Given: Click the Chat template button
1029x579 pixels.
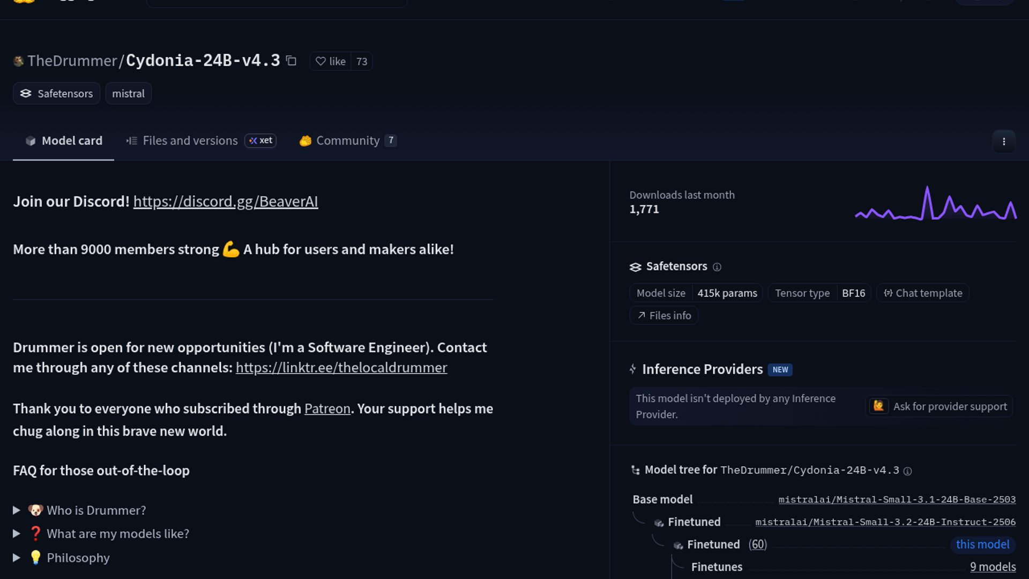Looking at the screenshot, I should tap(923, 293).
